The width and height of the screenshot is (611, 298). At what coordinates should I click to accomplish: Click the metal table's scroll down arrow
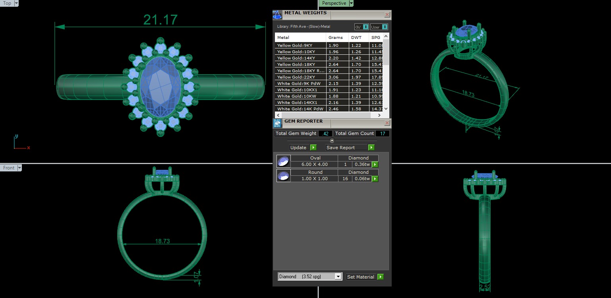[x=386, y=109]
